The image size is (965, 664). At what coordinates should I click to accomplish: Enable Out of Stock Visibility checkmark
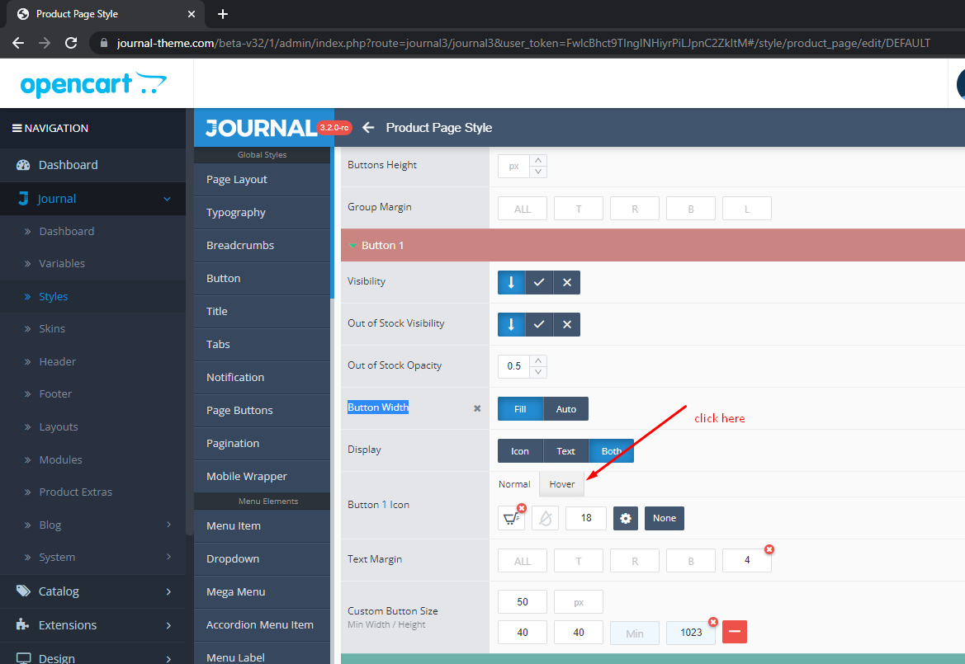(539, 324)
